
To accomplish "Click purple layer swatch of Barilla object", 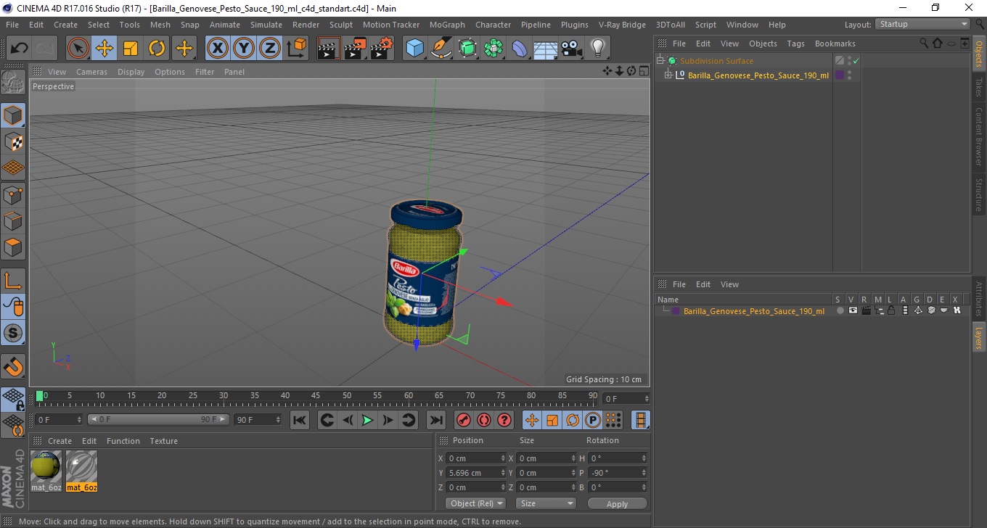I will 840,75.
